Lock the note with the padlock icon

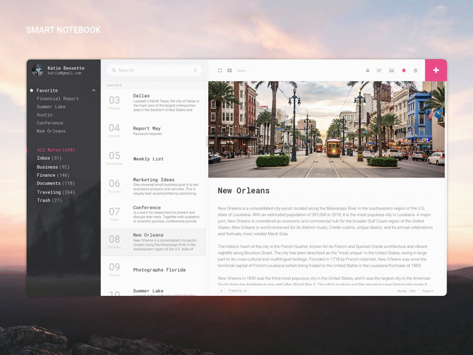(x=367, y=70)
